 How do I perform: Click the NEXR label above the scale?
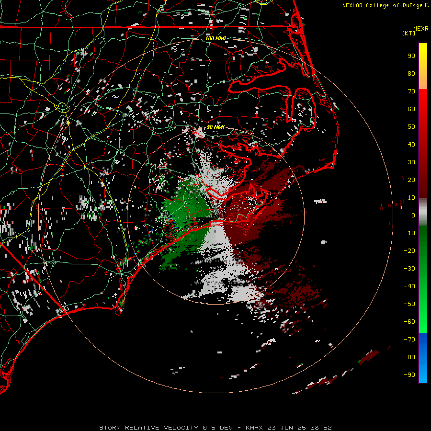[x=421, y=29]
